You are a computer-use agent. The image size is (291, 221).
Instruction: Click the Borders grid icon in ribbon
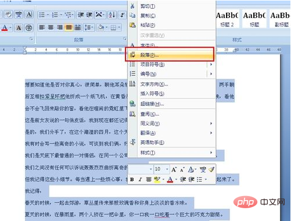click(113, 28)
